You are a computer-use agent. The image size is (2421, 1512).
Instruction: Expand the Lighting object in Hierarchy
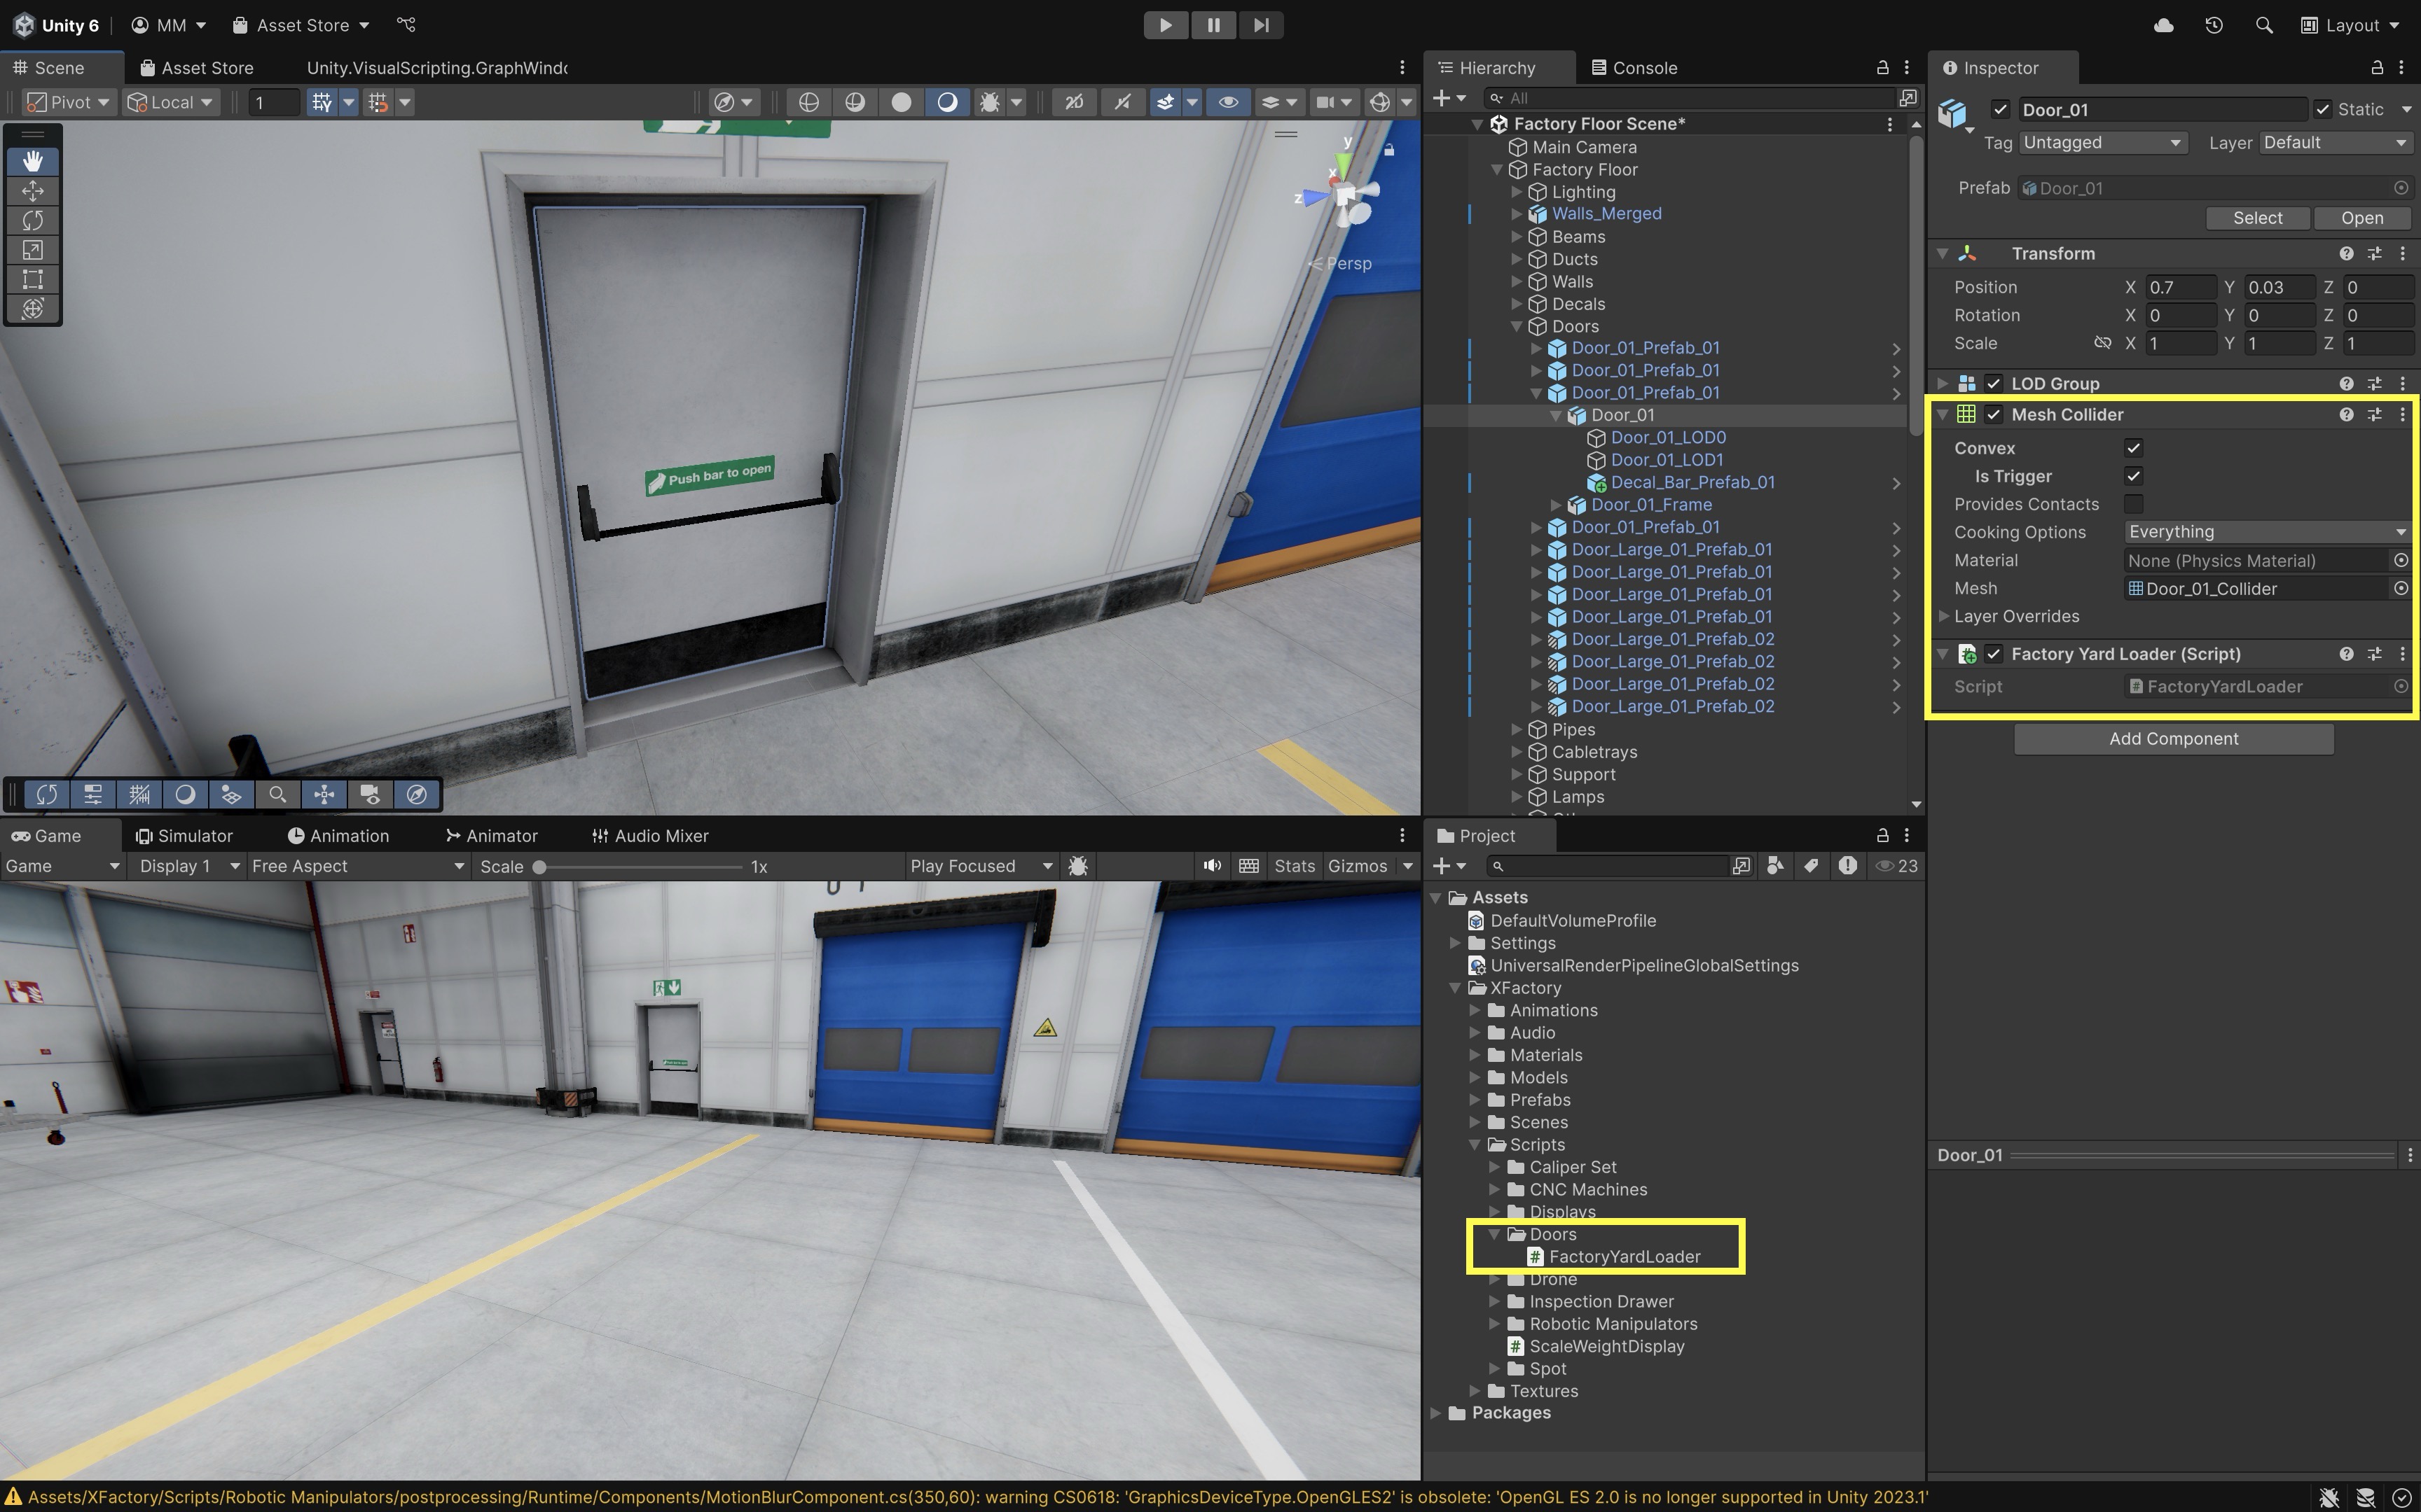coord(1517,192)
